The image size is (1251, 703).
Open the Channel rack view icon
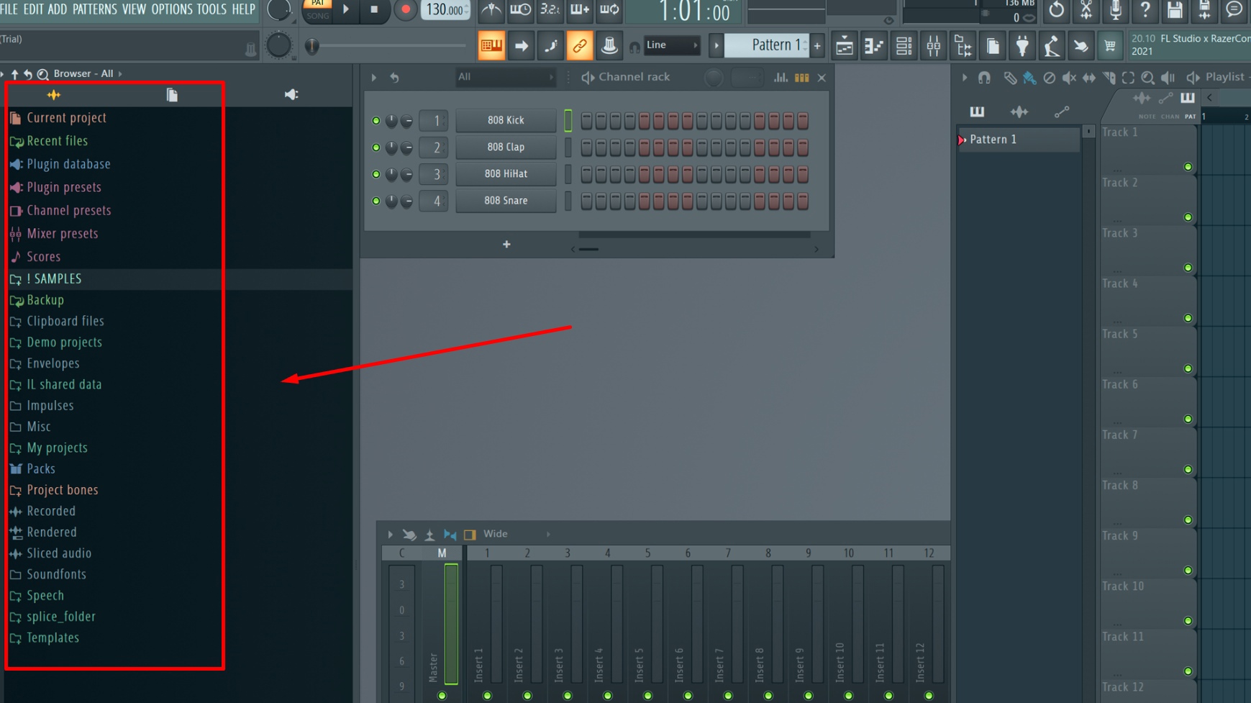904,46
